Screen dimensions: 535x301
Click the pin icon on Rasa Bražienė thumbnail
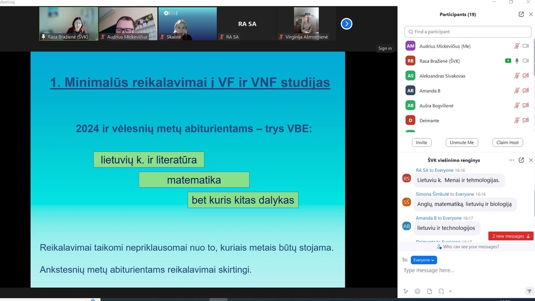tap(43, 37)
